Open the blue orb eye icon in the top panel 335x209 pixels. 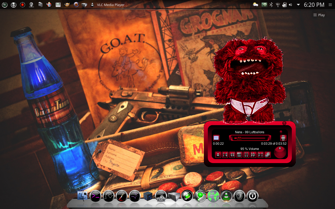pyautogui.click(x=76, y=5)
